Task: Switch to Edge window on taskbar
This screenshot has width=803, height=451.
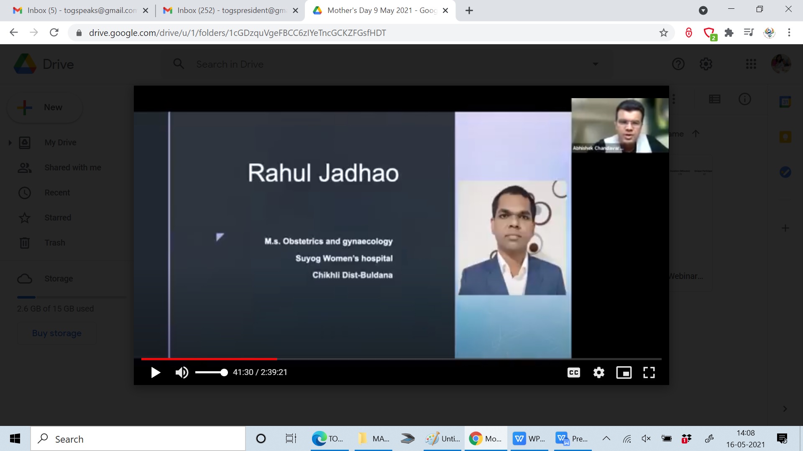Action: 330,438
